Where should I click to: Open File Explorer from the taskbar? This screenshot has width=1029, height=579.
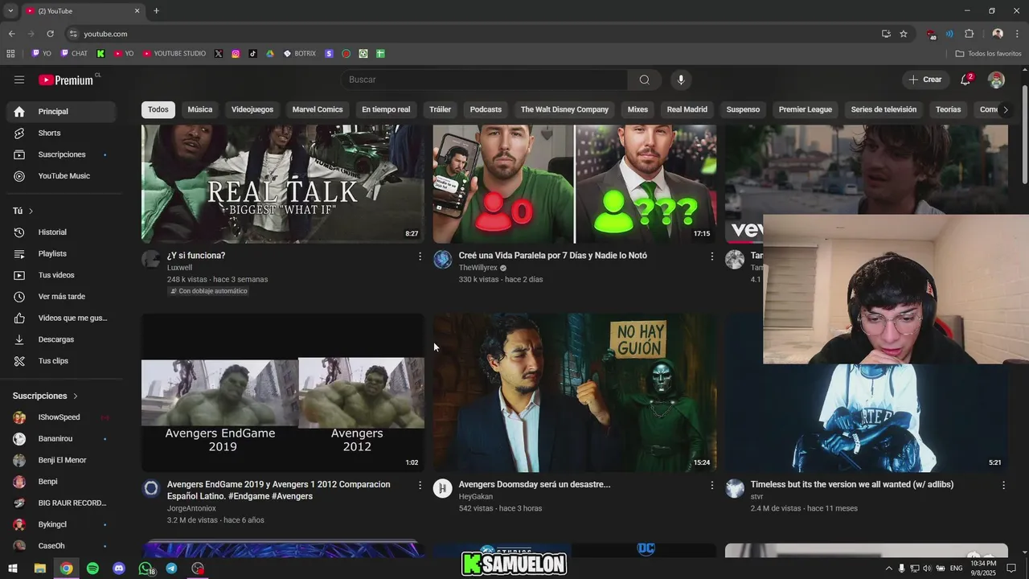(x=39, y=569)
